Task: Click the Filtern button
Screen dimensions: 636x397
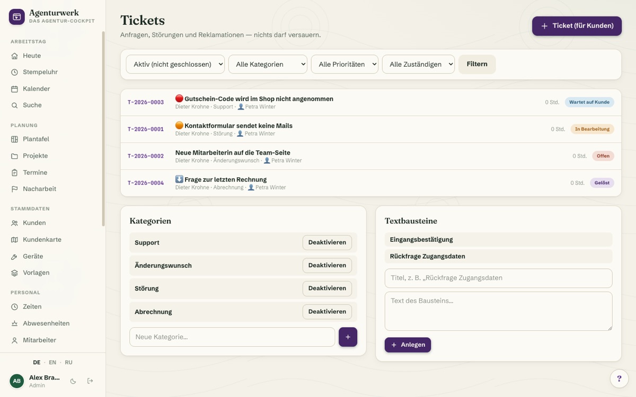Action: click(477, 64)
